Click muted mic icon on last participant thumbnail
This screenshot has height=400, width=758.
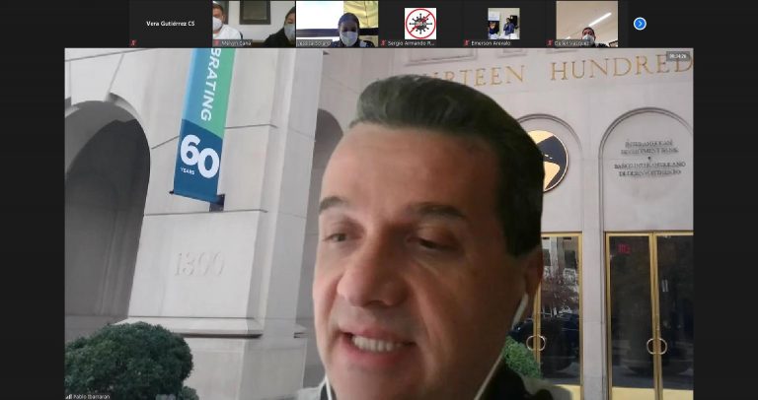551,43
